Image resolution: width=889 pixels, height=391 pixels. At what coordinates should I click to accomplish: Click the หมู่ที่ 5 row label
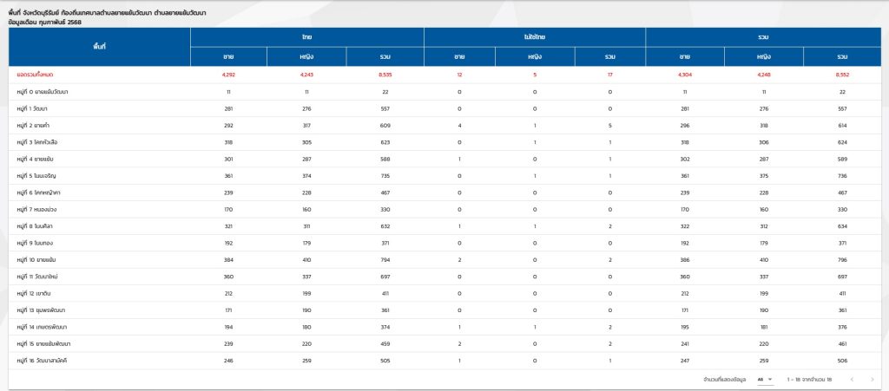click(x=39, y=174)
